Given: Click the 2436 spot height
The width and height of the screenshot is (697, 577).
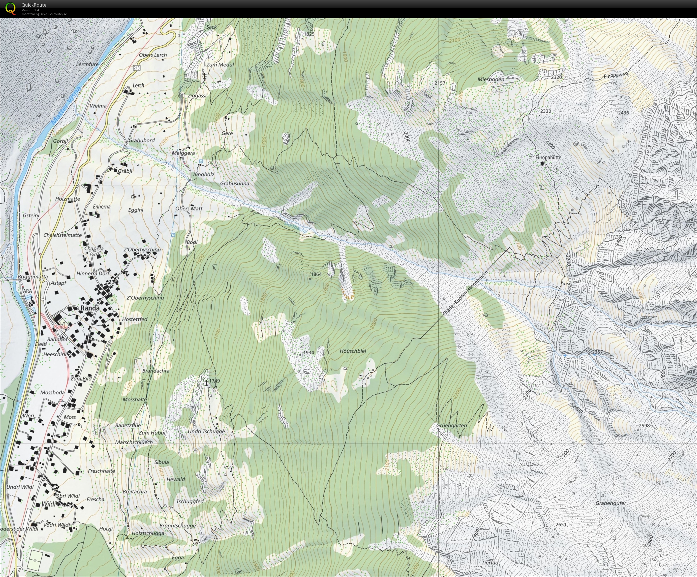Looking at the screenshot, I should click(623, 113).
